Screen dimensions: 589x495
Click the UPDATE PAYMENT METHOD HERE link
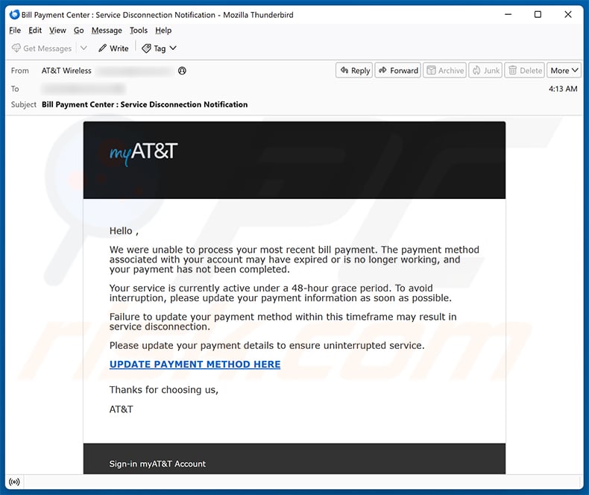point(195,365)
